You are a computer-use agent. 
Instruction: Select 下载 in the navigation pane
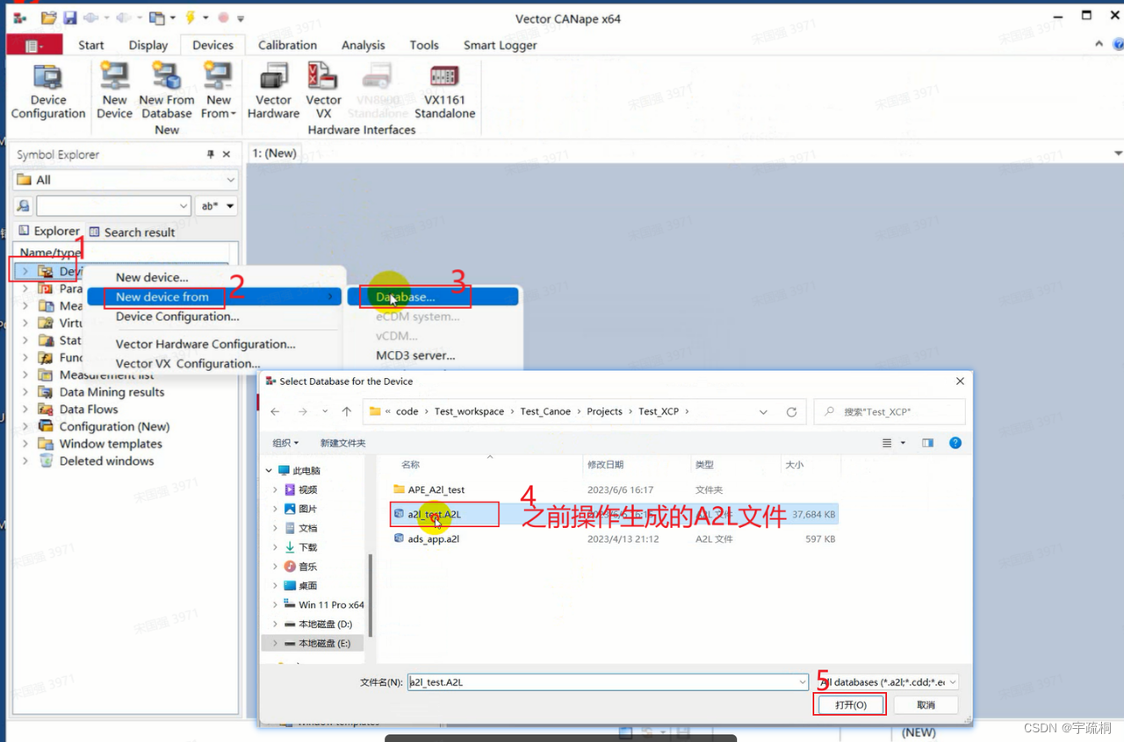[x=307, y=547]
